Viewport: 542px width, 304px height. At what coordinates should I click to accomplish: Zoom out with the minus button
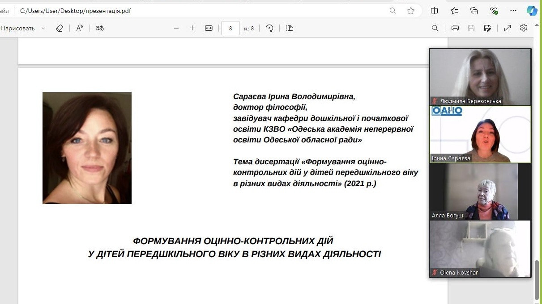coord(176,28)
